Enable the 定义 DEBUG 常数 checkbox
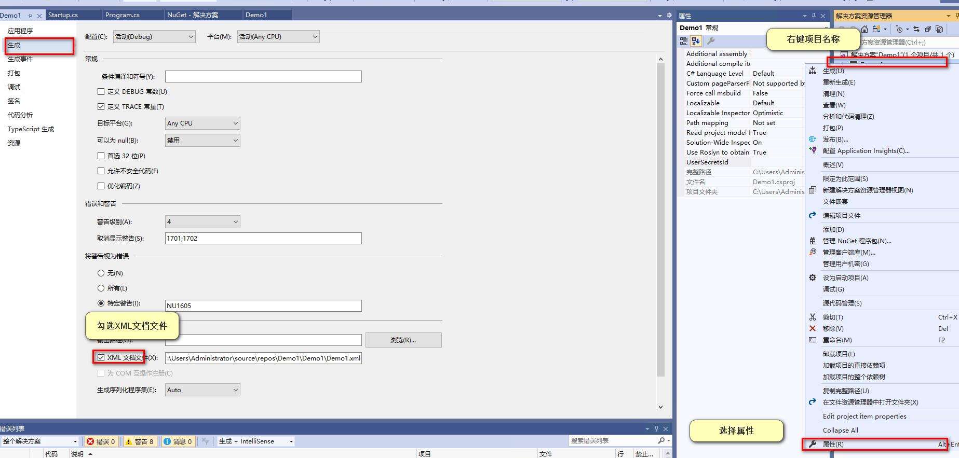959x458 pixels. point(101,92)
